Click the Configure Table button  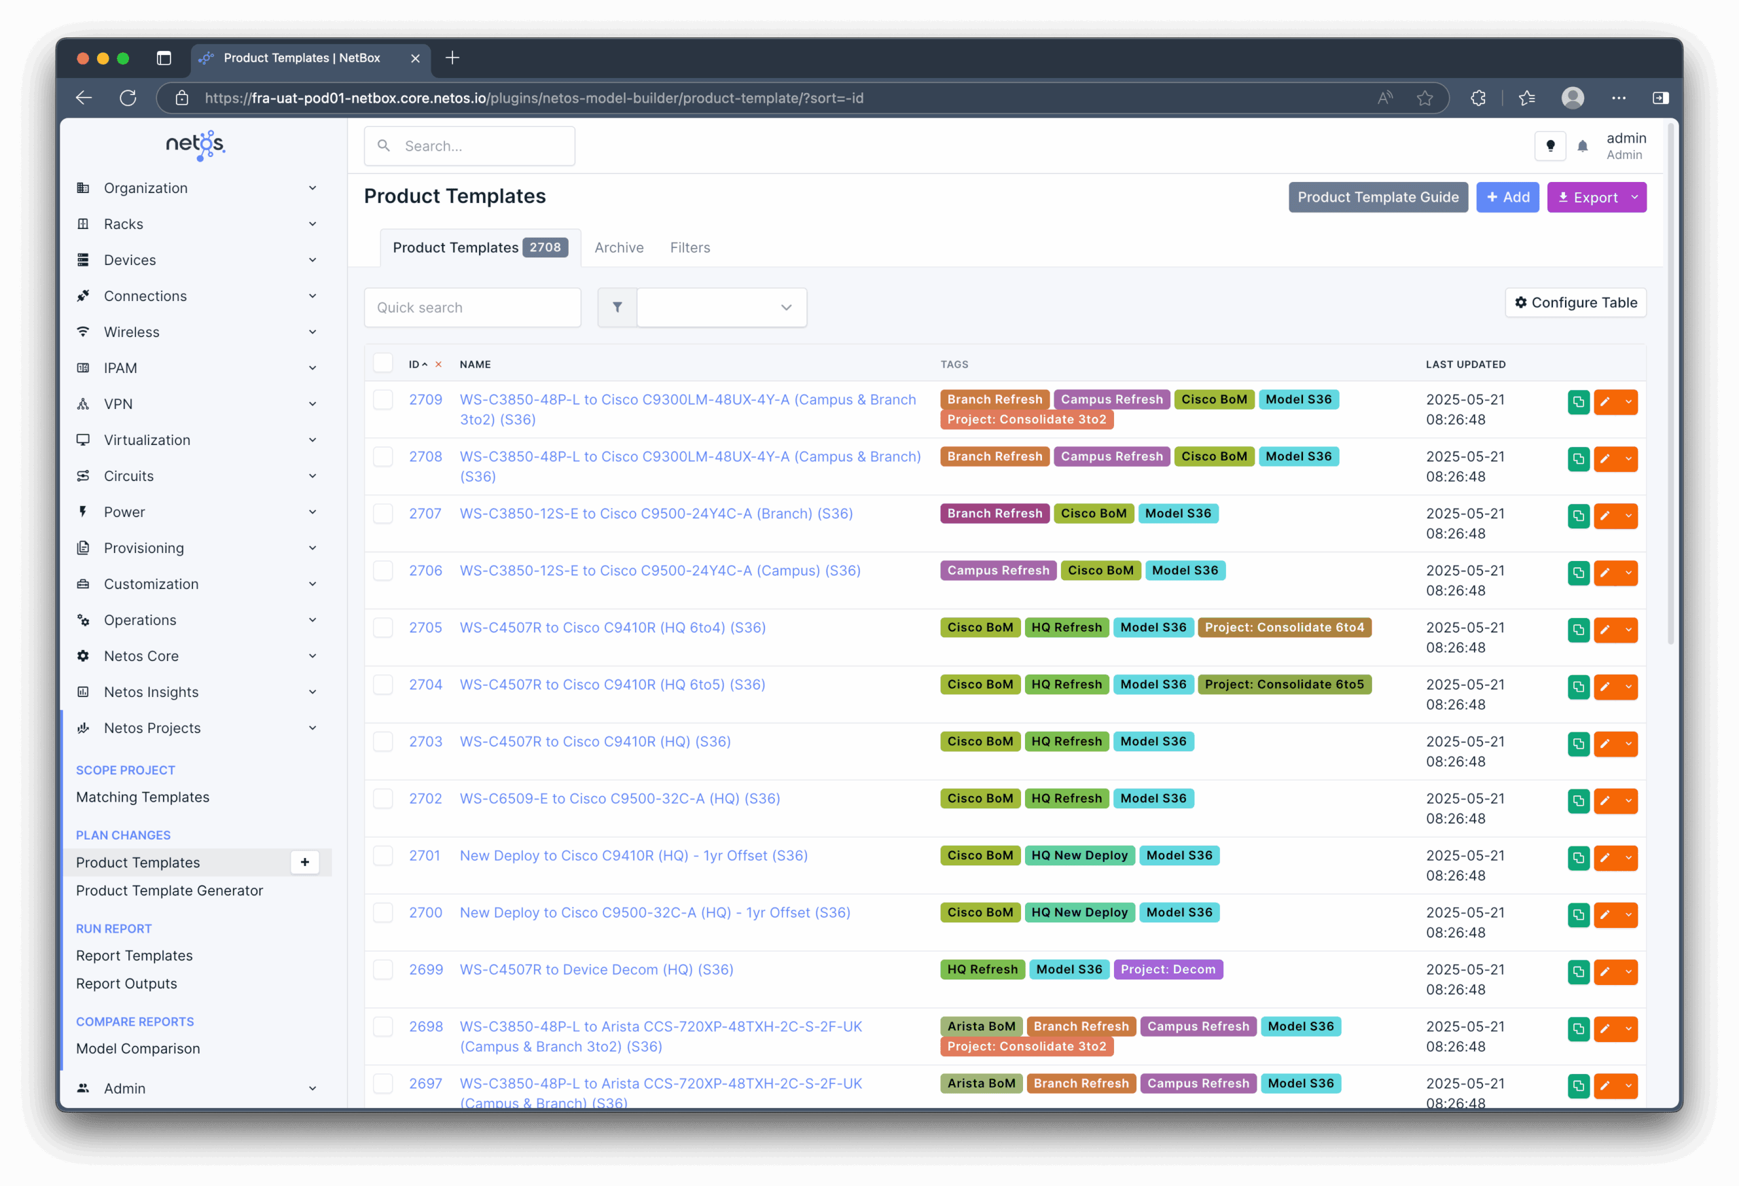pyautogui.click(x=1575, y=302)
